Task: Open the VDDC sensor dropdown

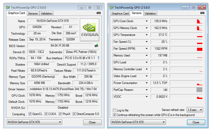Action: coord(147,97)
